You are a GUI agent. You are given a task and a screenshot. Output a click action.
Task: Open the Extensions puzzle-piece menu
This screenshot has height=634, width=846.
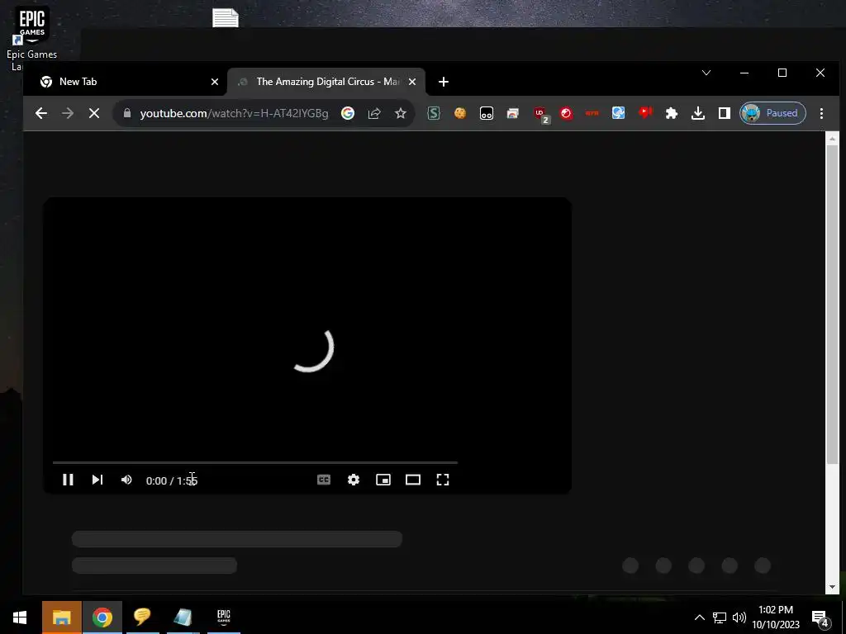pyautogui.click(x=671, y=112)
